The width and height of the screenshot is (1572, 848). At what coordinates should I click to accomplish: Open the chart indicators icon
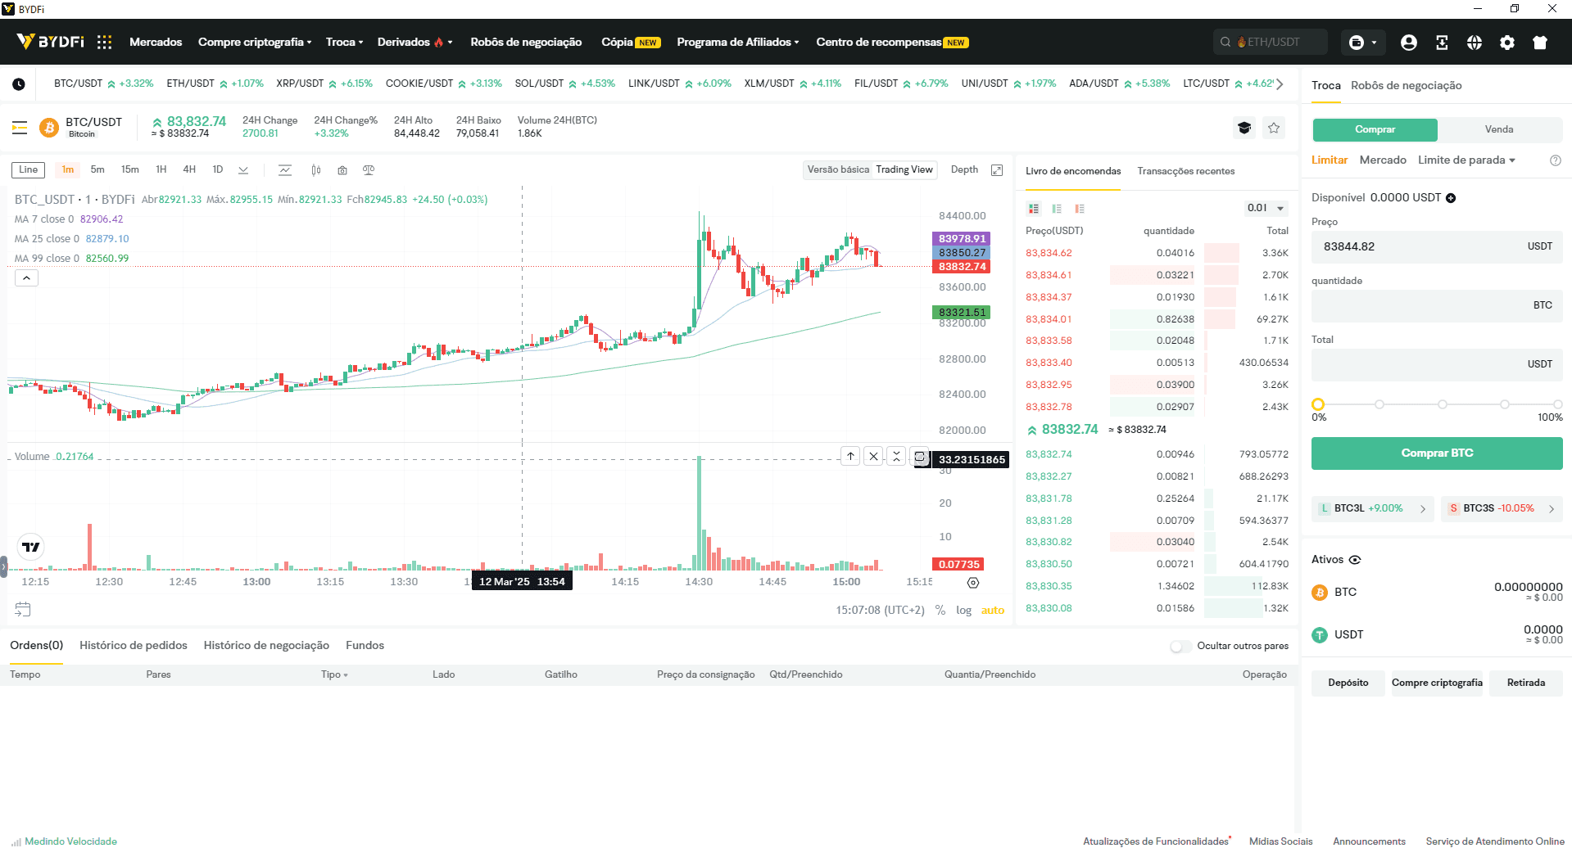point(284,170)
